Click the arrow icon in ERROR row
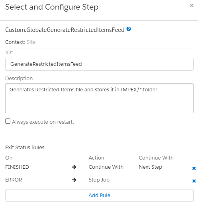198x217 pixels. (x=74, y=180)
